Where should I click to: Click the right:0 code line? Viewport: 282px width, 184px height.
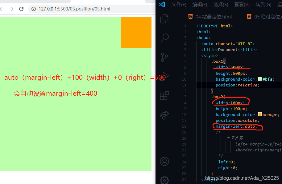228,168
